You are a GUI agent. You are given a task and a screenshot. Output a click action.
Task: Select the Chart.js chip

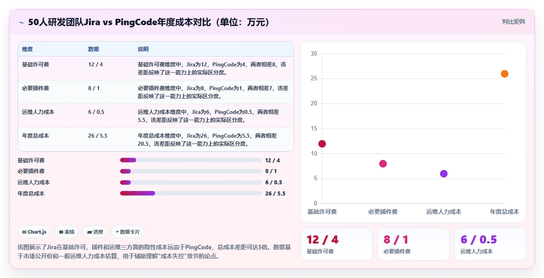(x=35, y=232)
